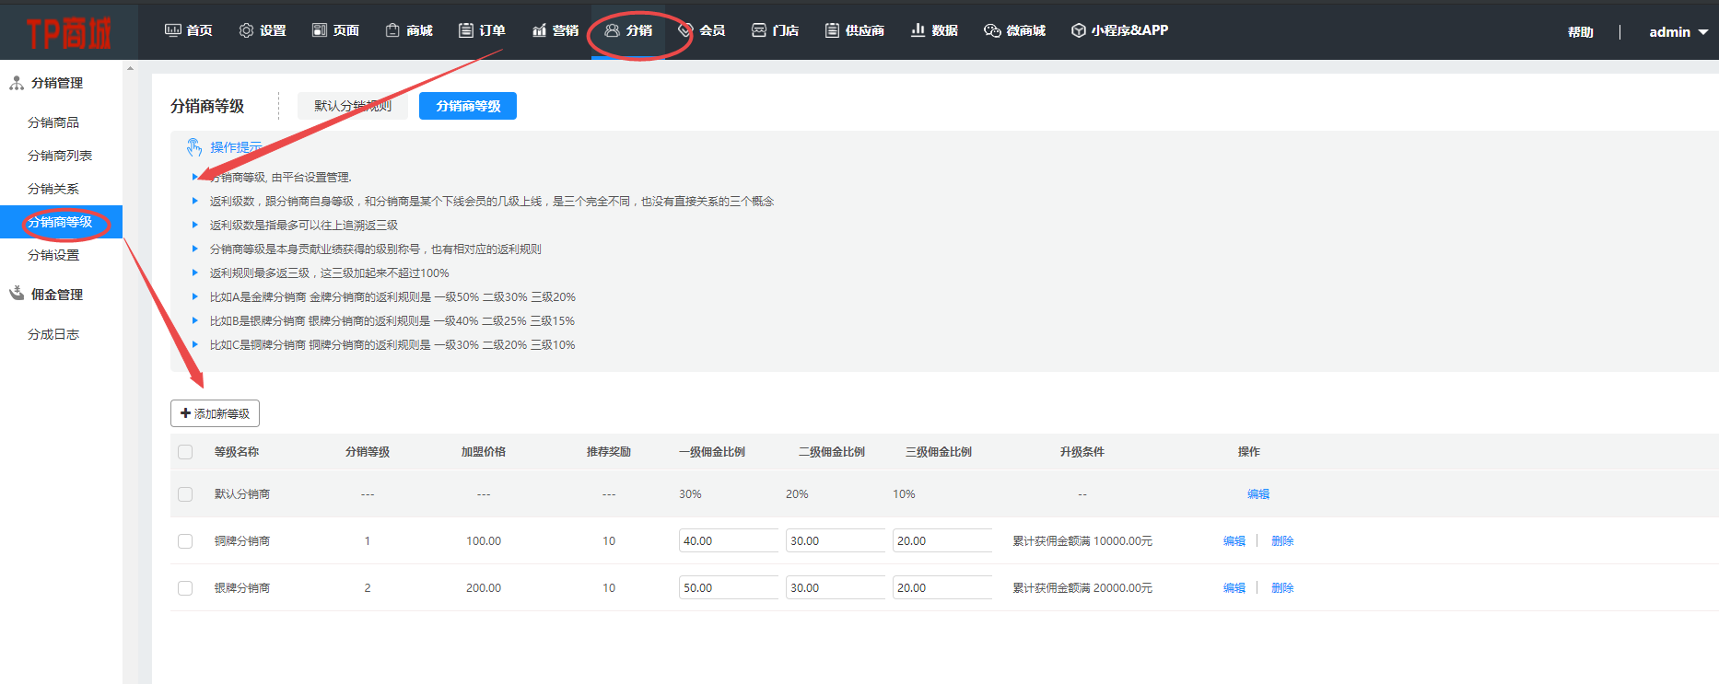Open 分销商品 in sidebar
This screenshot has width=1719, height=684.
(53, 122)
